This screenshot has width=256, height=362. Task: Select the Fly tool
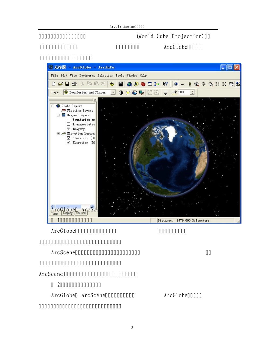(x=183, y=84)
